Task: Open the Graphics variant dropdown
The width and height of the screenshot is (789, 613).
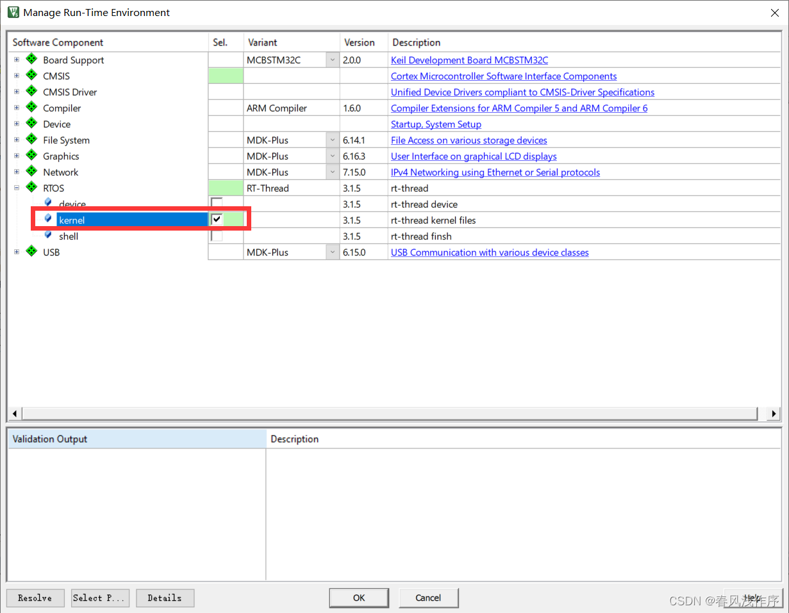Action: [x=333, y=156]
